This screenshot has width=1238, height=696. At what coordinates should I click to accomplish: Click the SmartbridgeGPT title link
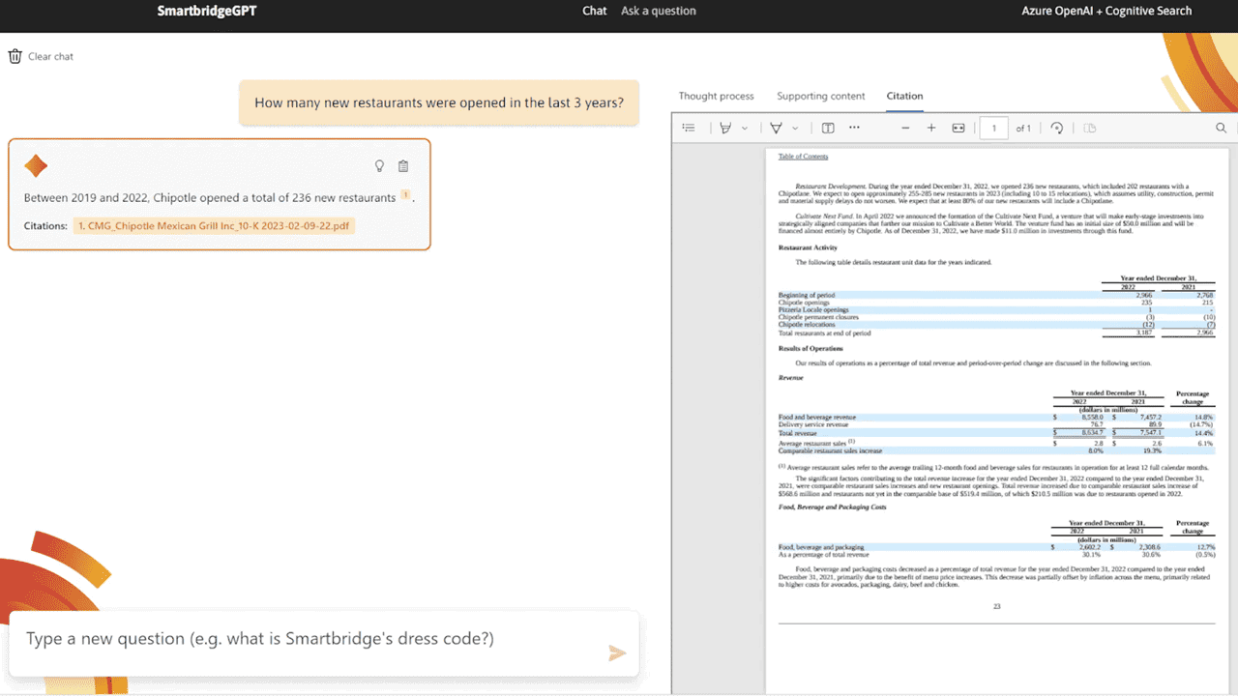207,12
